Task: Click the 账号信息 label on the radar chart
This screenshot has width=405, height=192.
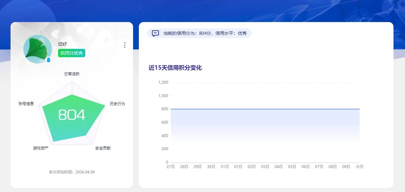Action: [26, 103]
